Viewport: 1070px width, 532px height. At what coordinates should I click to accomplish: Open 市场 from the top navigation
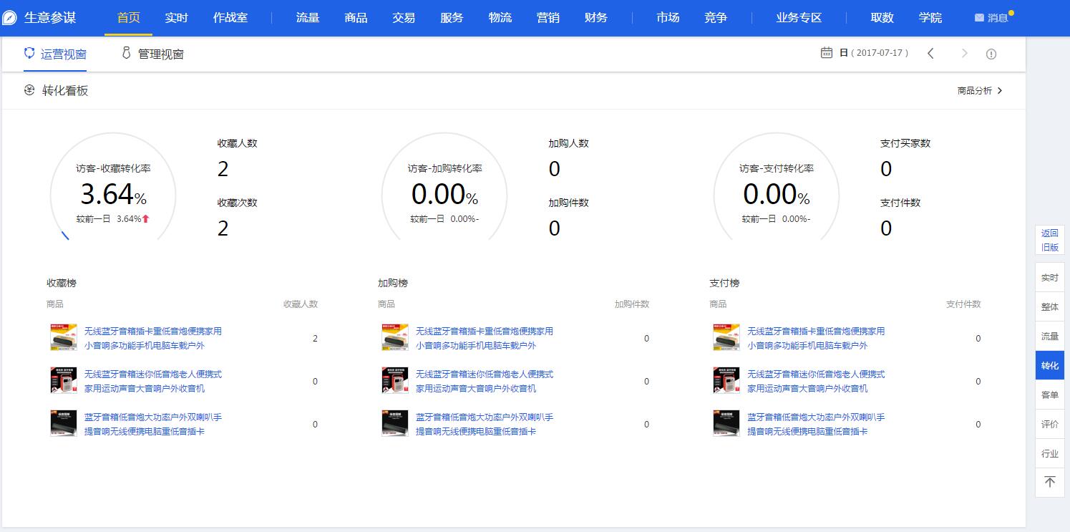click(667, 17)
